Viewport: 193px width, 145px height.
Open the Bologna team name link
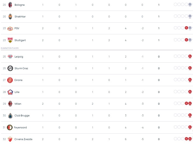19,5
